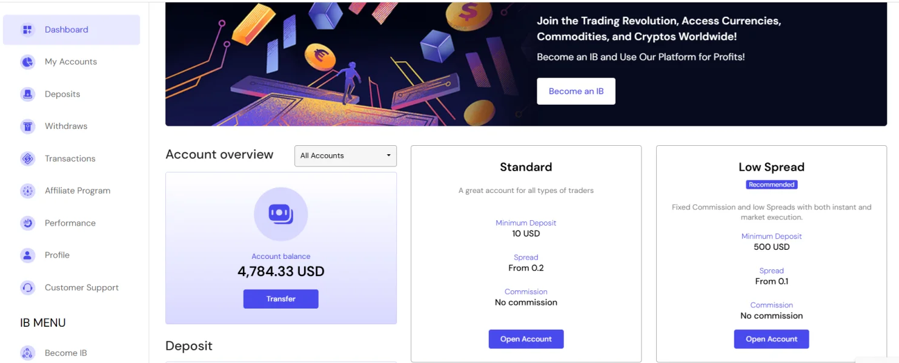Click the Deposits icon in sidebar

(x=27, y=94)
